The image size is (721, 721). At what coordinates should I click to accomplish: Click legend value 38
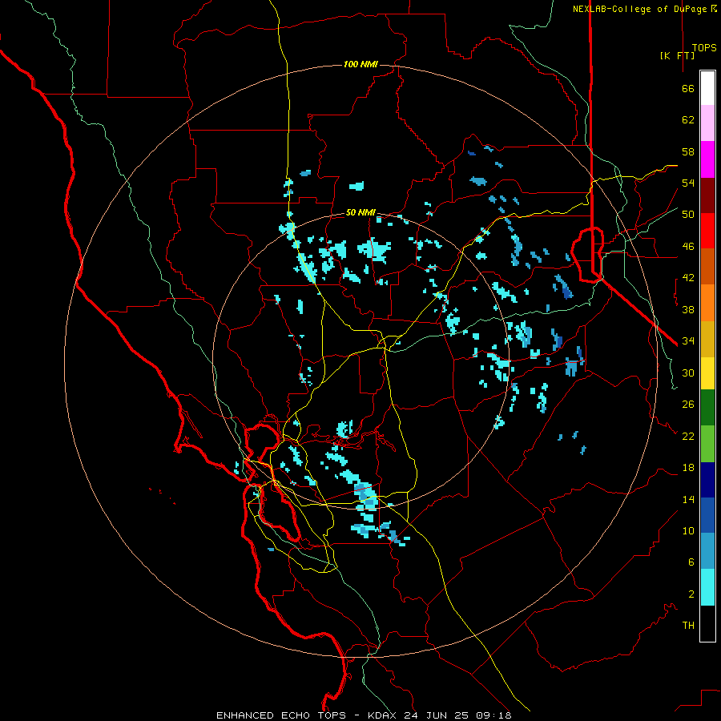(688, 309)
